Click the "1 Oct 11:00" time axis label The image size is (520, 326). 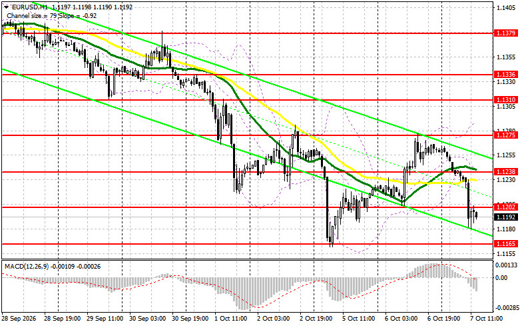coord(231,319)
